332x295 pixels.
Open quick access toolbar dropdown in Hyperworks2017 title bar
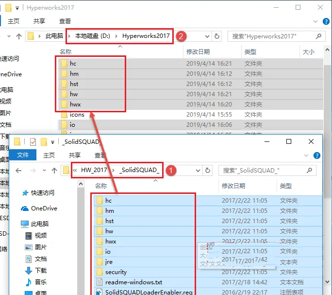coord(17,8)
